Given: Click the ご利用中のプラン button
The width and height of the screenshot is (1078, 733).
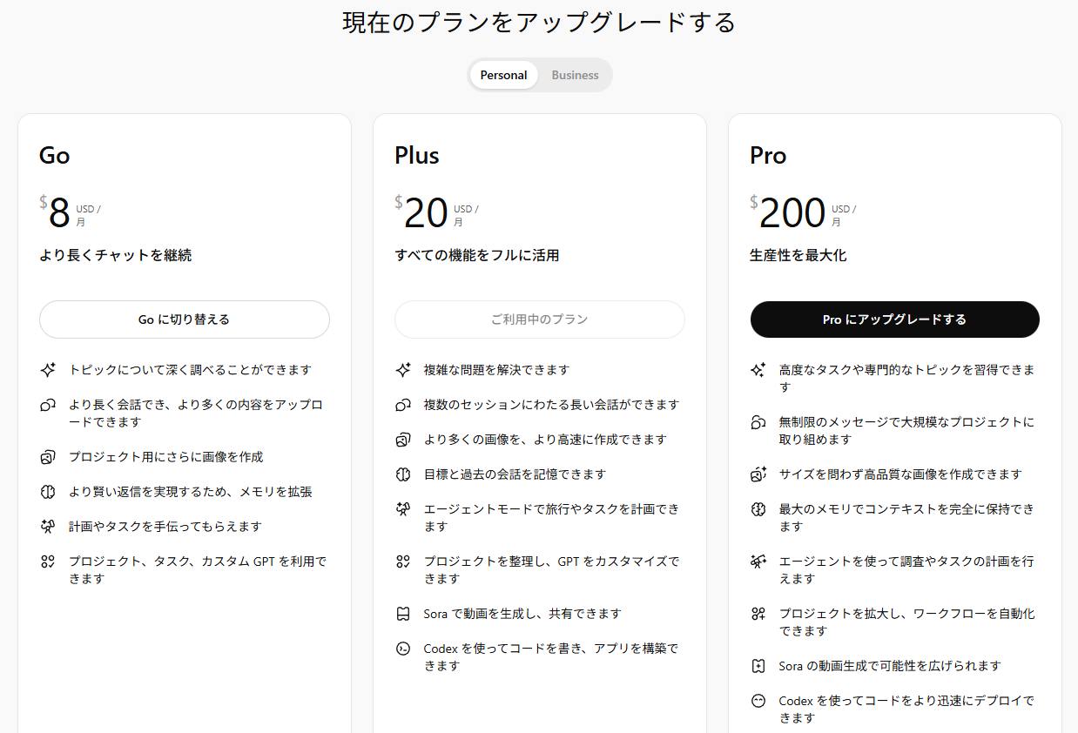Looking at the screenshot, I should point(539,319).
